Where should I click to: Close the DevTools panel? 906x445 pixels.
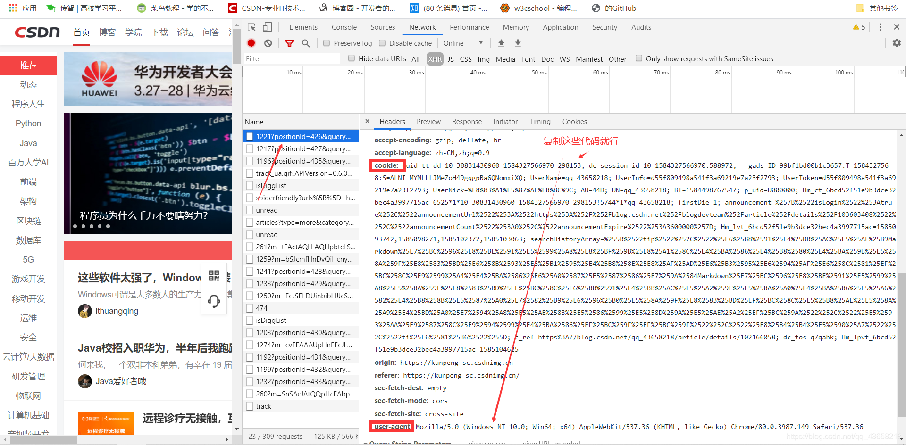pos(897,27)
